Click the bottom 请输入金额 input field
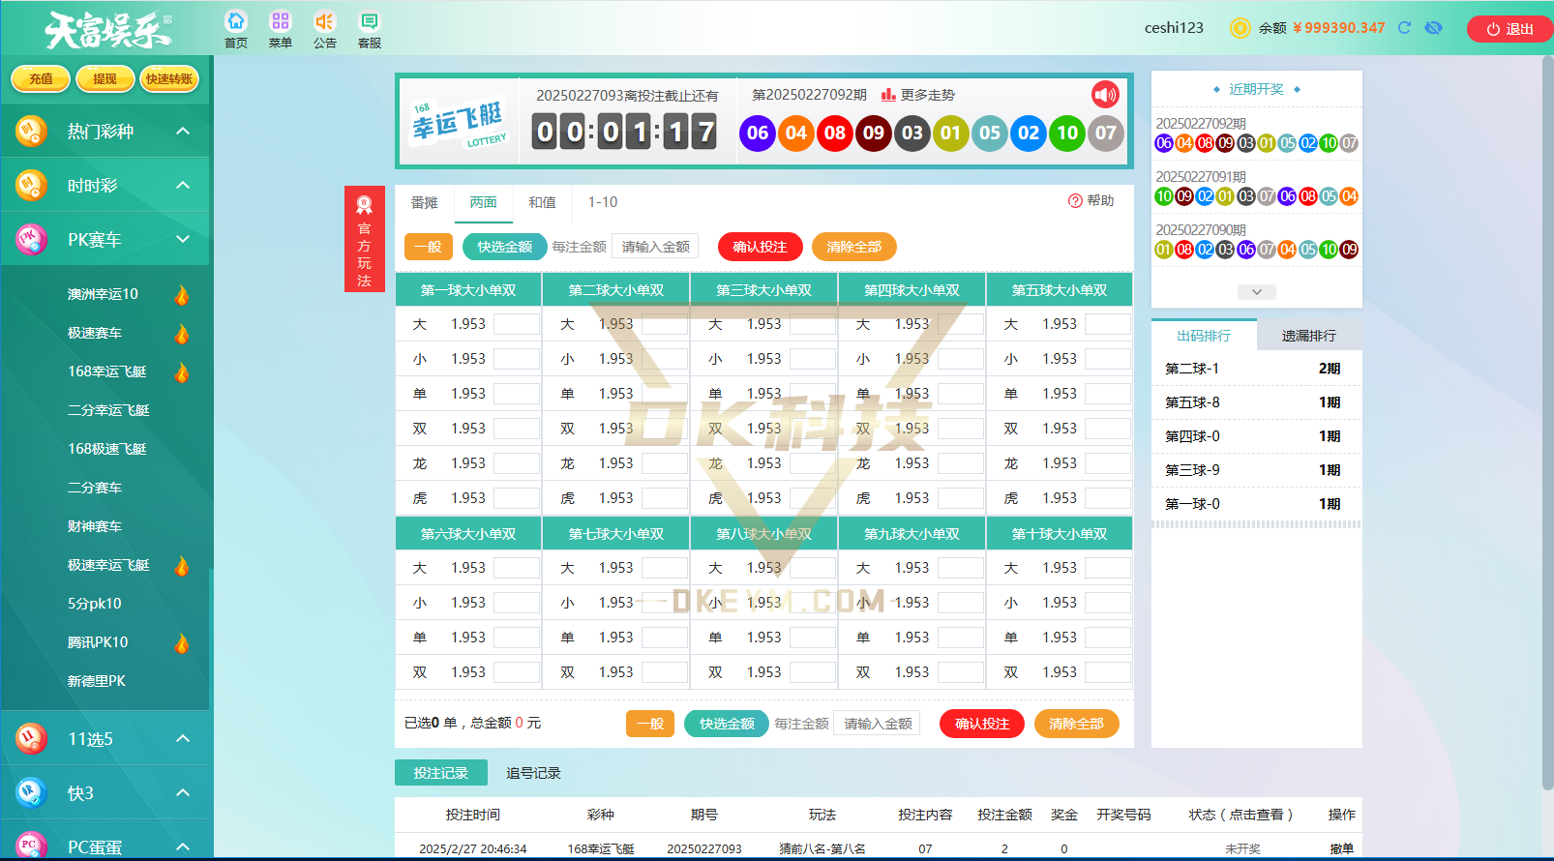 tap(878, 724)
